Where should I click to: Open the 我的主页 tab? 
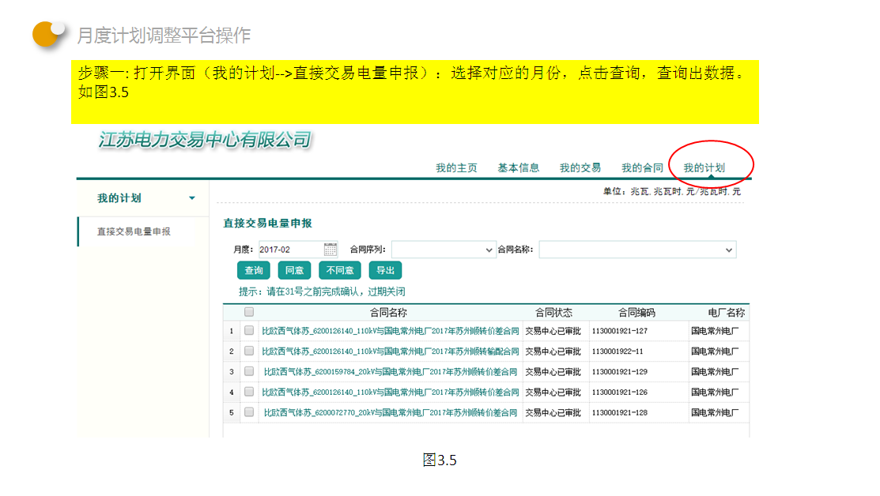456,168
